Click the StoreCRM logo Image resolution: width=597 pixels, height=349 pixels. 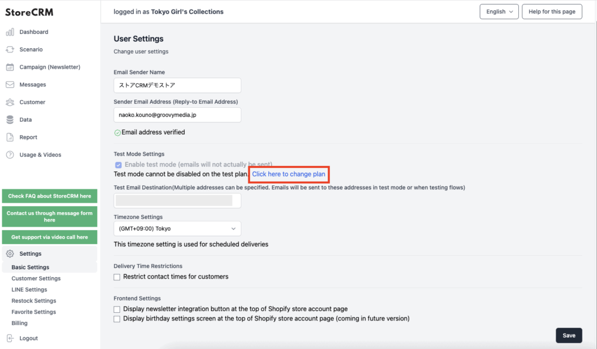pos(29,12)
